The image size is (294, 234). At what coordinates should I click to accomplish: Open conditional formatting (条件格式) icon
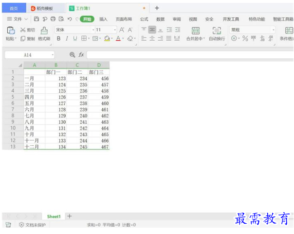tap(289, 31)
